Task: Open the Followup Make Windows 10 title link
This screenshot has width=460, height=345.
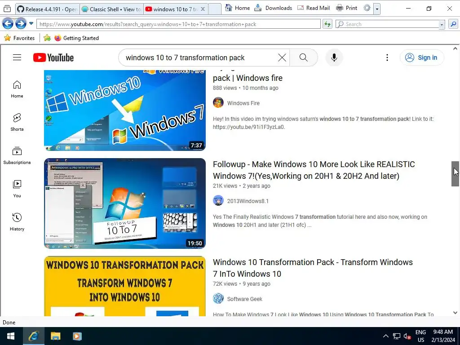Action: coord(314,170)
